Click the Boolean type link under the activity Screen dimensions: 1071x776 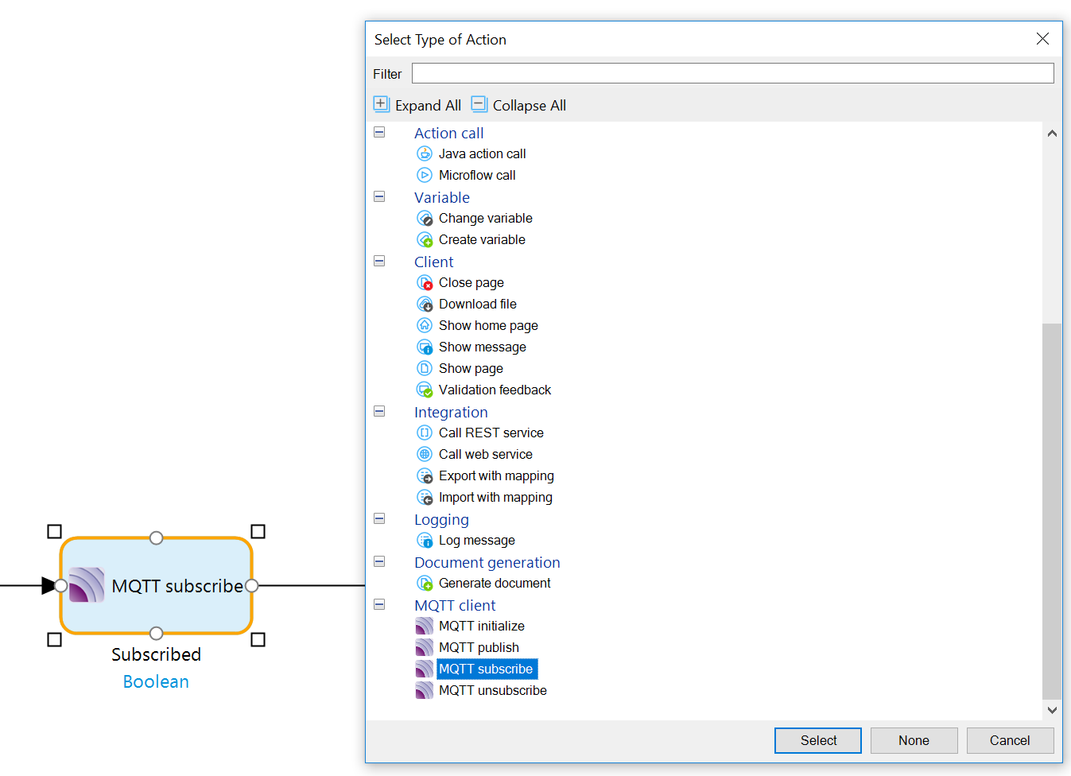click(156, 681)
